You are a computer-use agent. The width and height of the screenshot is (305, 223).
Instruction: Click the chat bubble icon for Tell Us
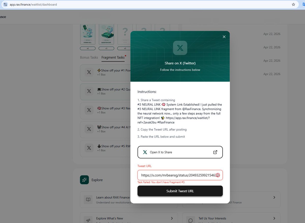pyautogui.click(x=191, y=220)
